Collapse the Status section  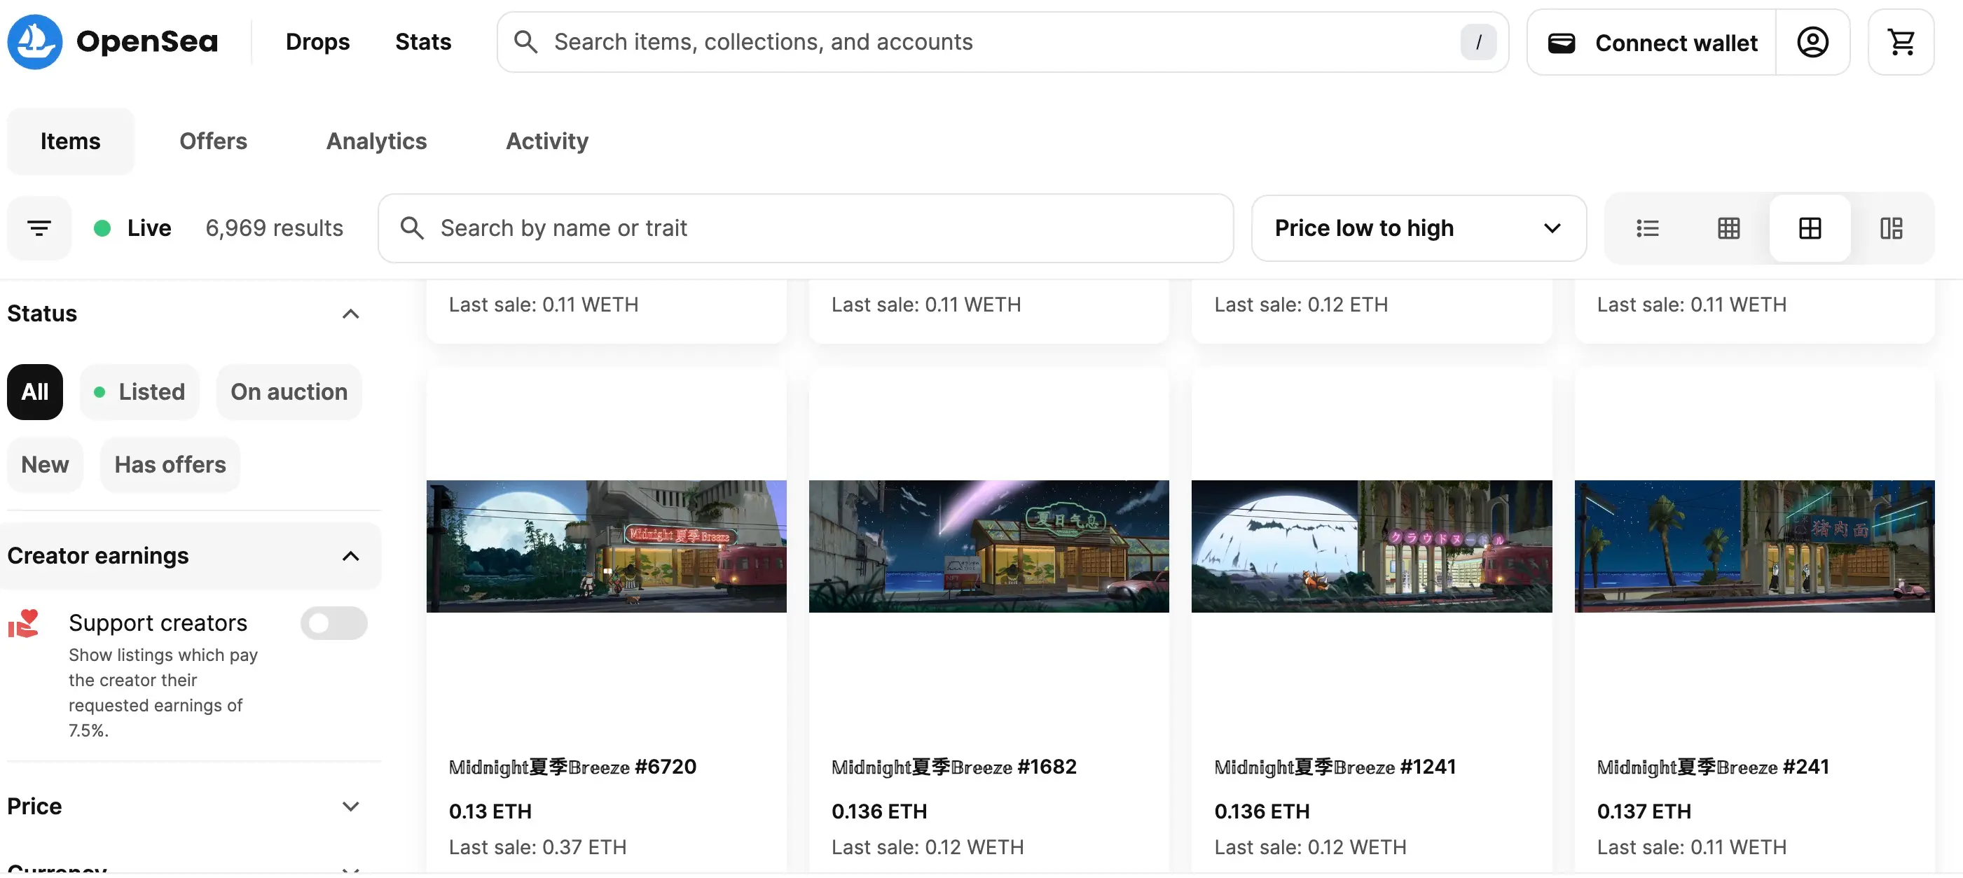(x=350, y=314)
